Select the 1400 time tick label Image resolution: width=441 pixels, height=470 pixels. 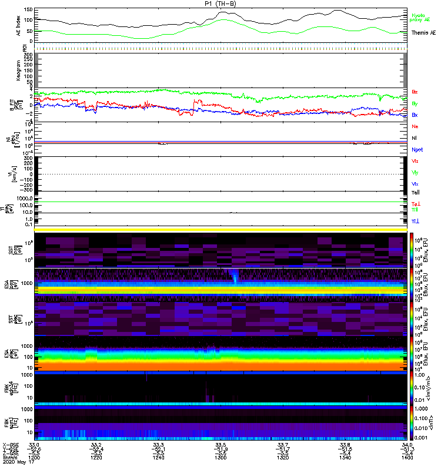pos(407,458)
